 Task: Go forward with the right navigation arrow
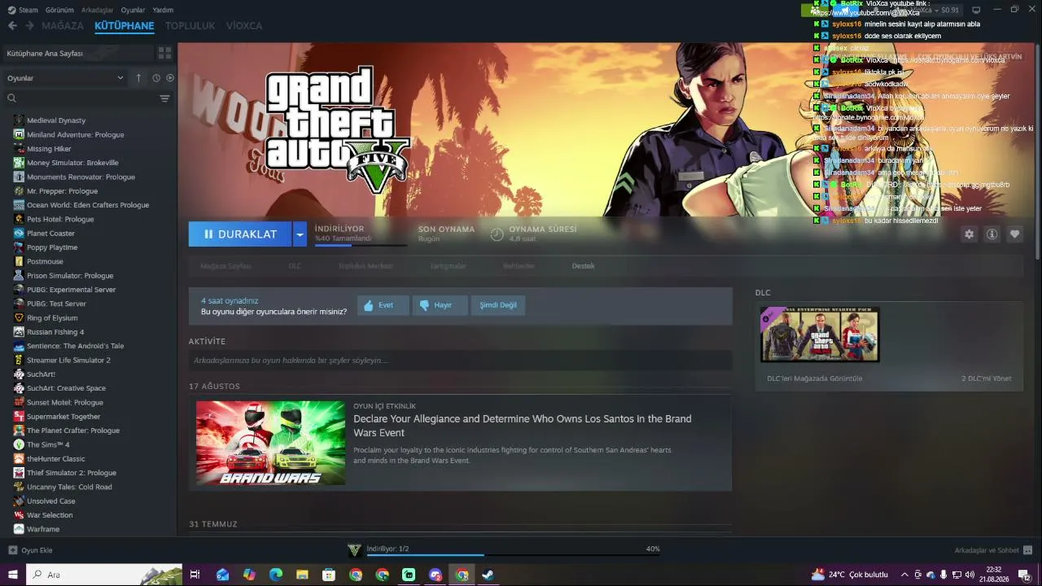tap(29, 25)
